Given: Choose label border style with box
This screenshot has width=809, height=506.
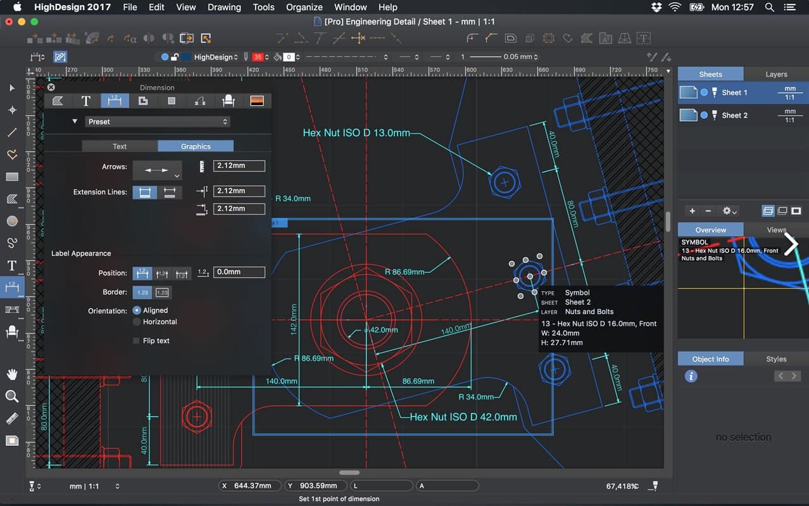Looking at the screenshot, I should point(162,292).
